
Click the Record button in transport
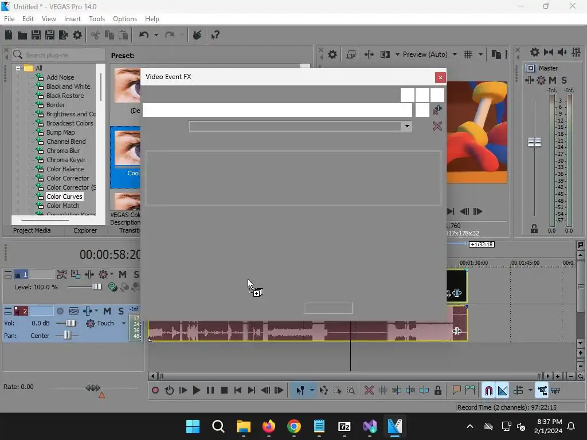pyautogui.click(x=155, y=391)
